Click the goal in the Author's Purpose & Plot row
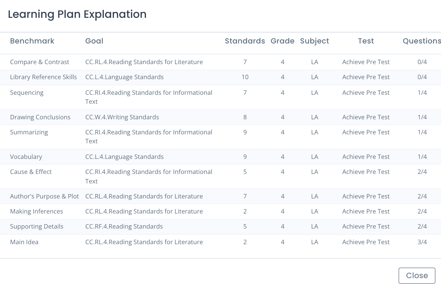The width and height of the screenshot is (441, 291). point(144,196)
